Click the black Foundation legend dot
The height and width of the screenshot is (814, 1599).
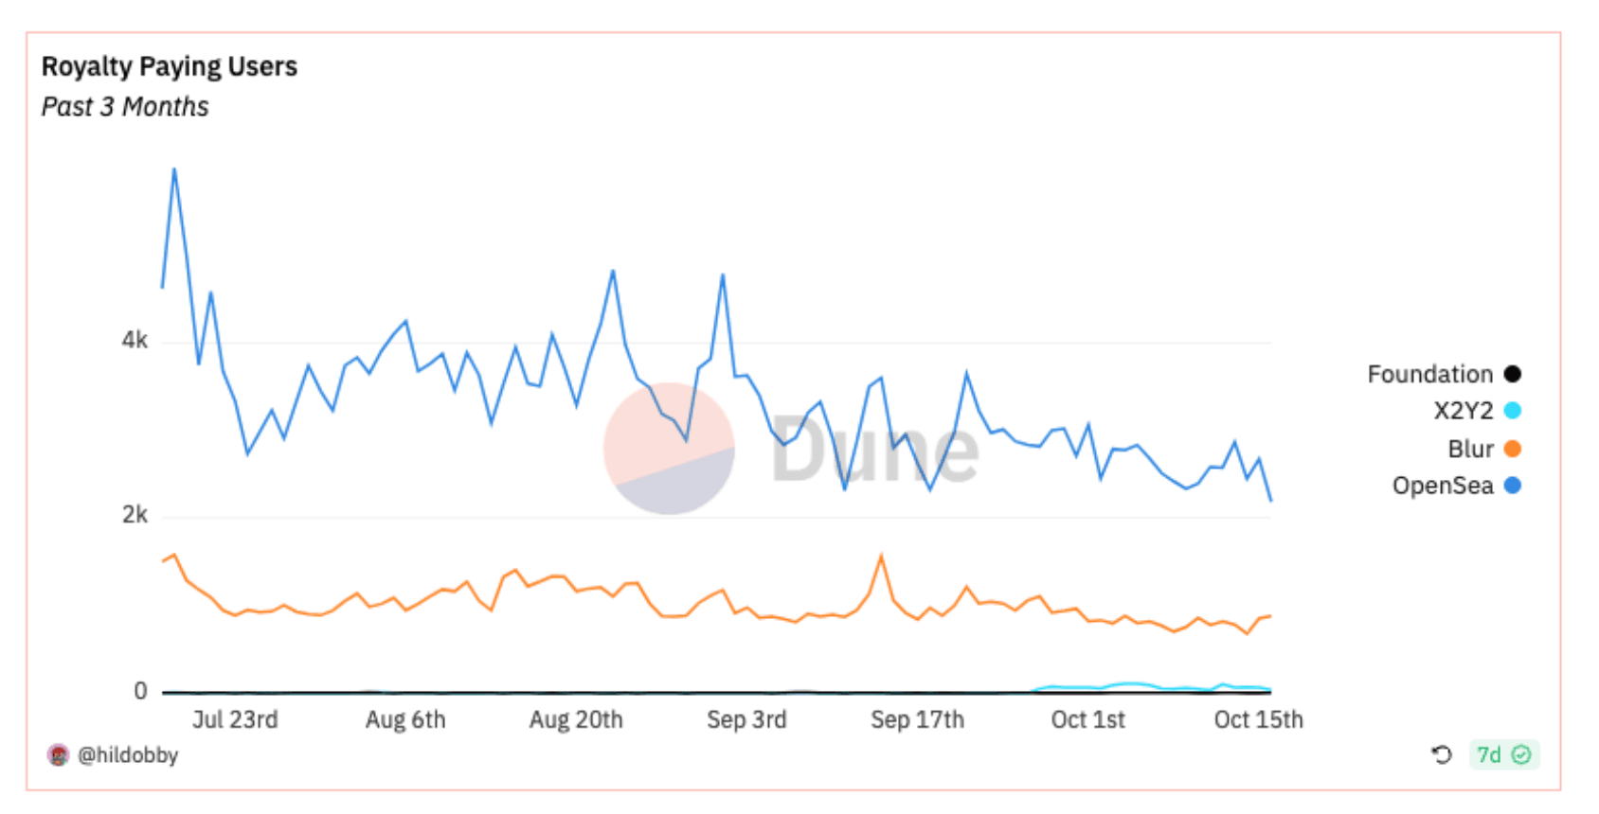1513,374
